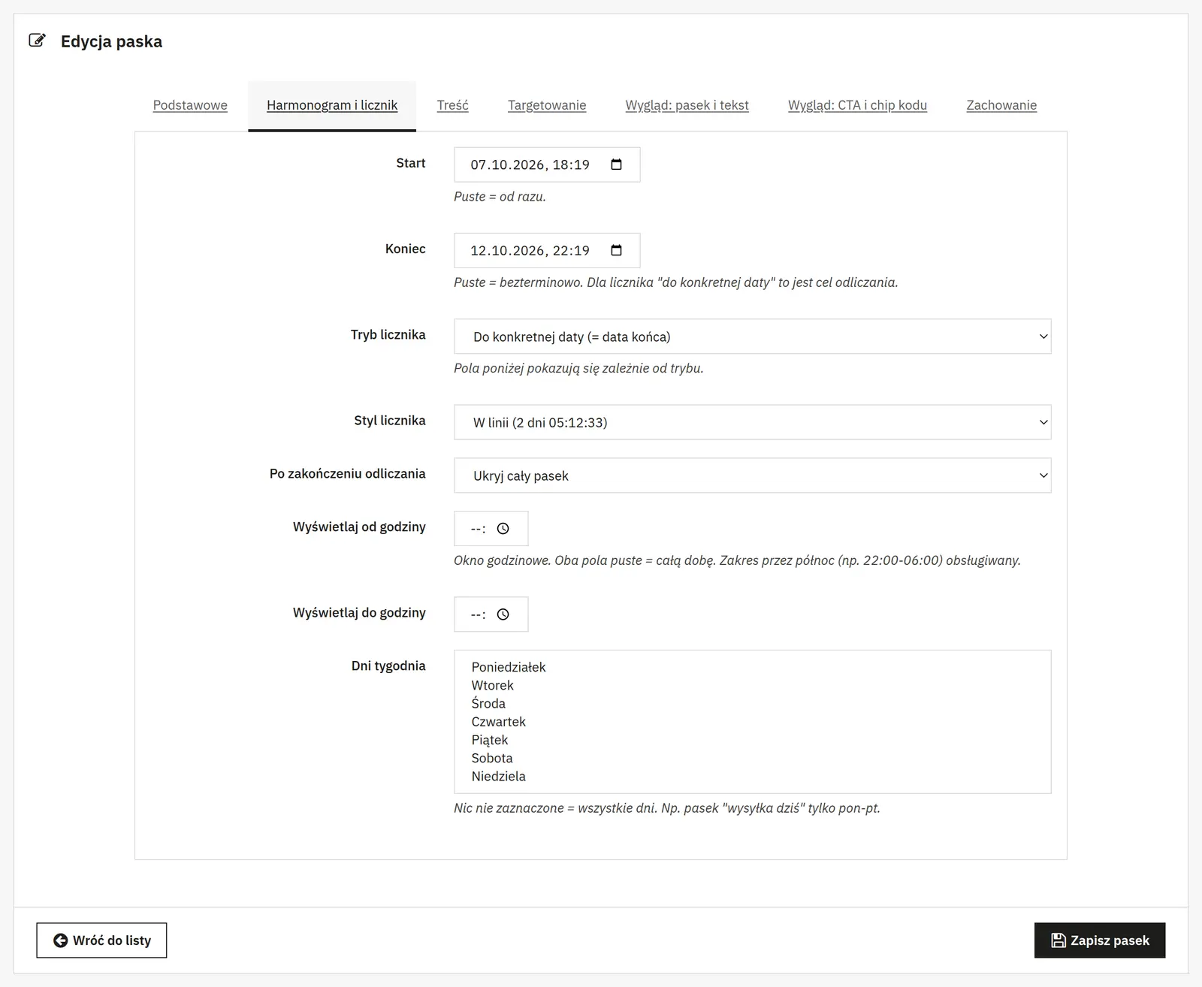
Task: Focus the Wyświetlaj do godziny time field
Action: (491, 614)
